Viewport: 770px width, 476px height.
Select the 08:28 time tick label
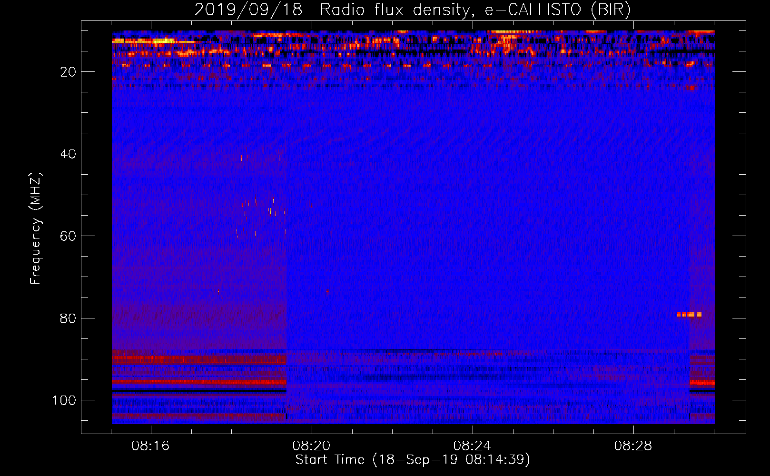pyautogui.click(x=633, y=446)
